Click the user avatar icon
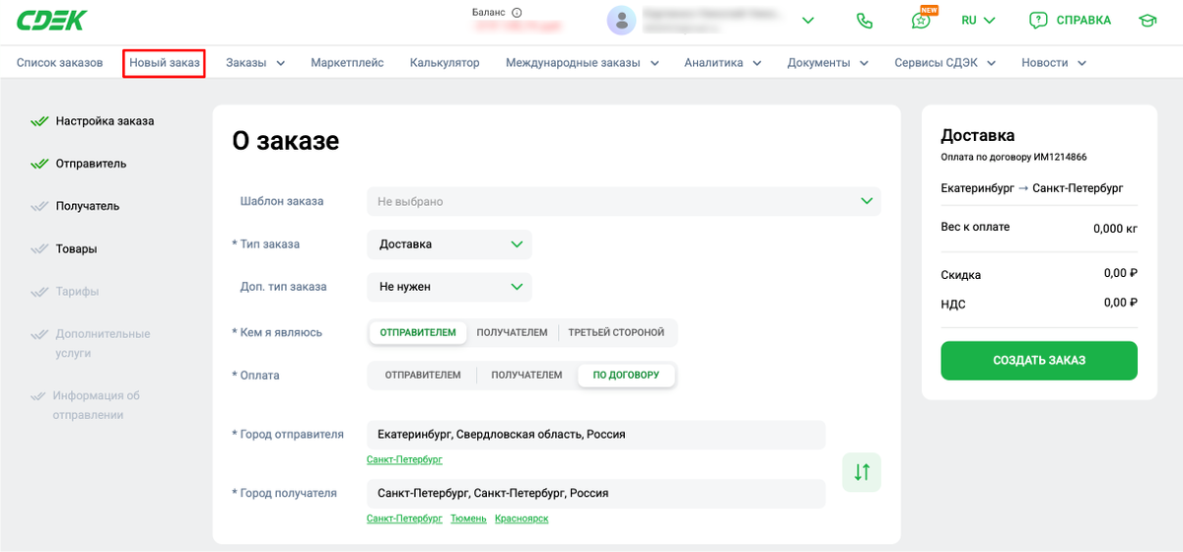 point(621,20)
